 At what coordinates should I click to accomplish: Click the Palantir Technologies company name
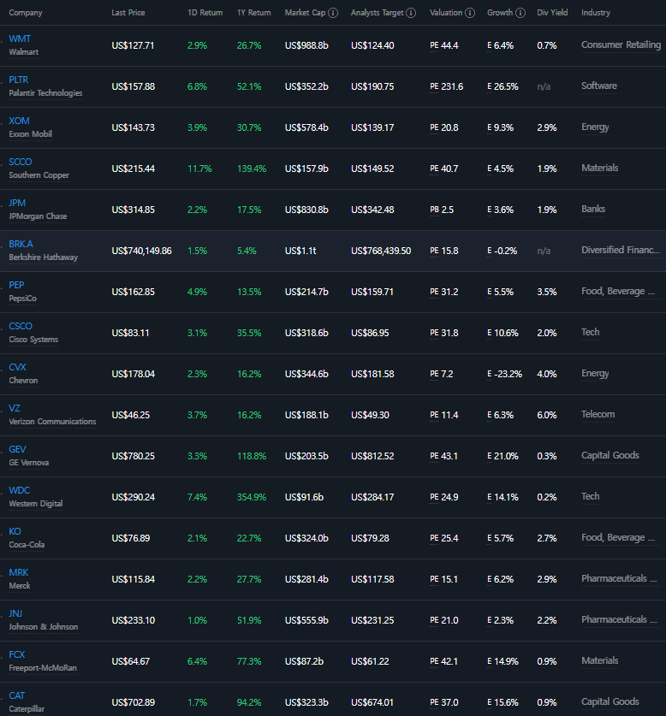pos(45,93)
